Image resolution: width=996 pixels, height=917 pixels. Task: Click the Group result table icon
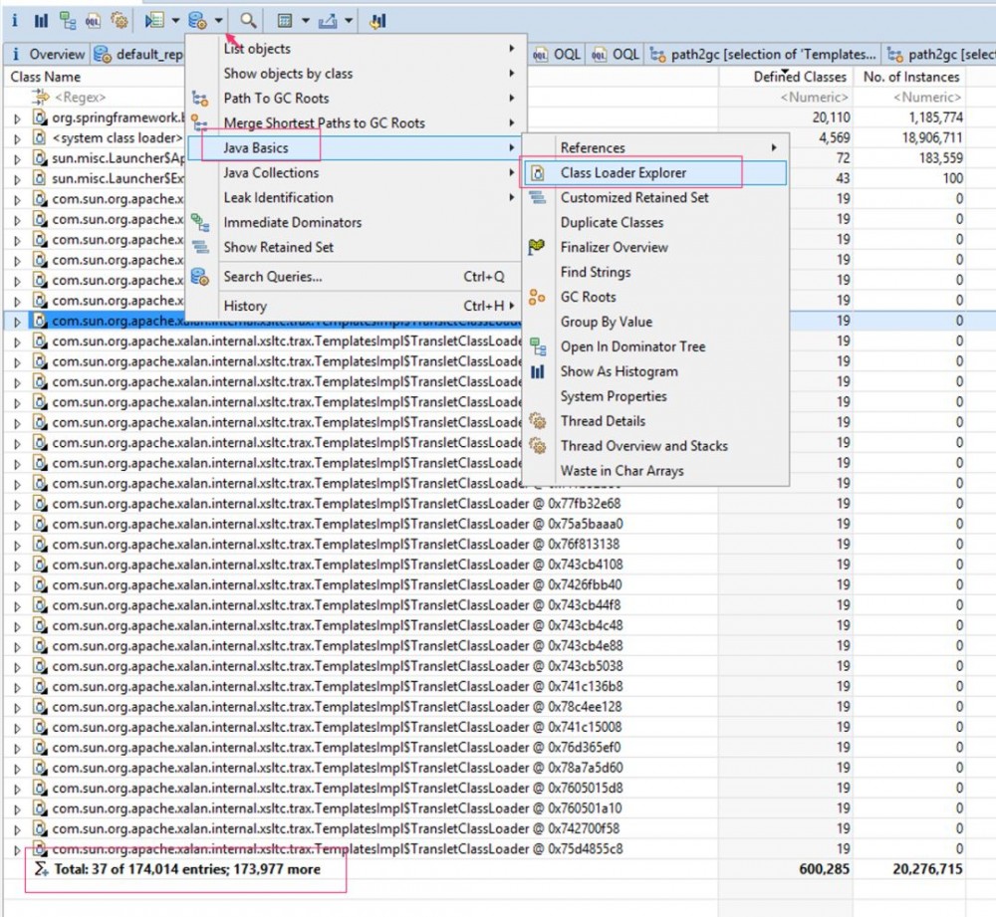coord(285,20)
